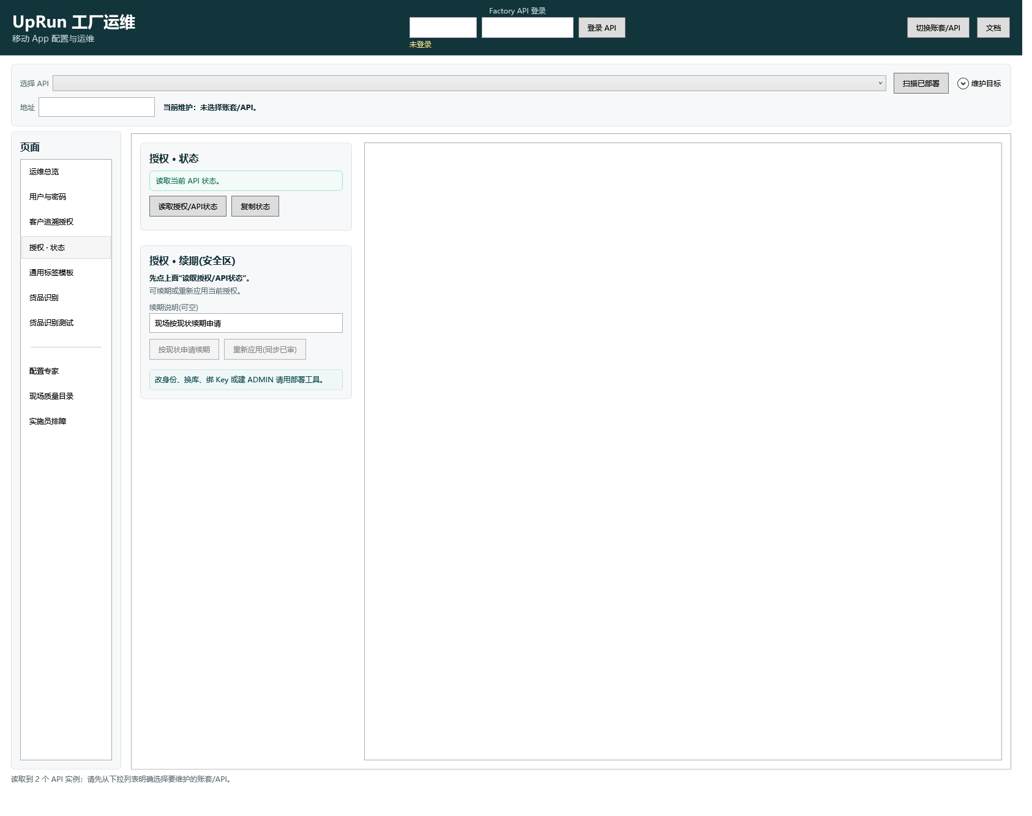1032x816 pixels.
Task: Click the 读取授权/API状态 button
Action: pyautogui.click(x=188, y=206)
